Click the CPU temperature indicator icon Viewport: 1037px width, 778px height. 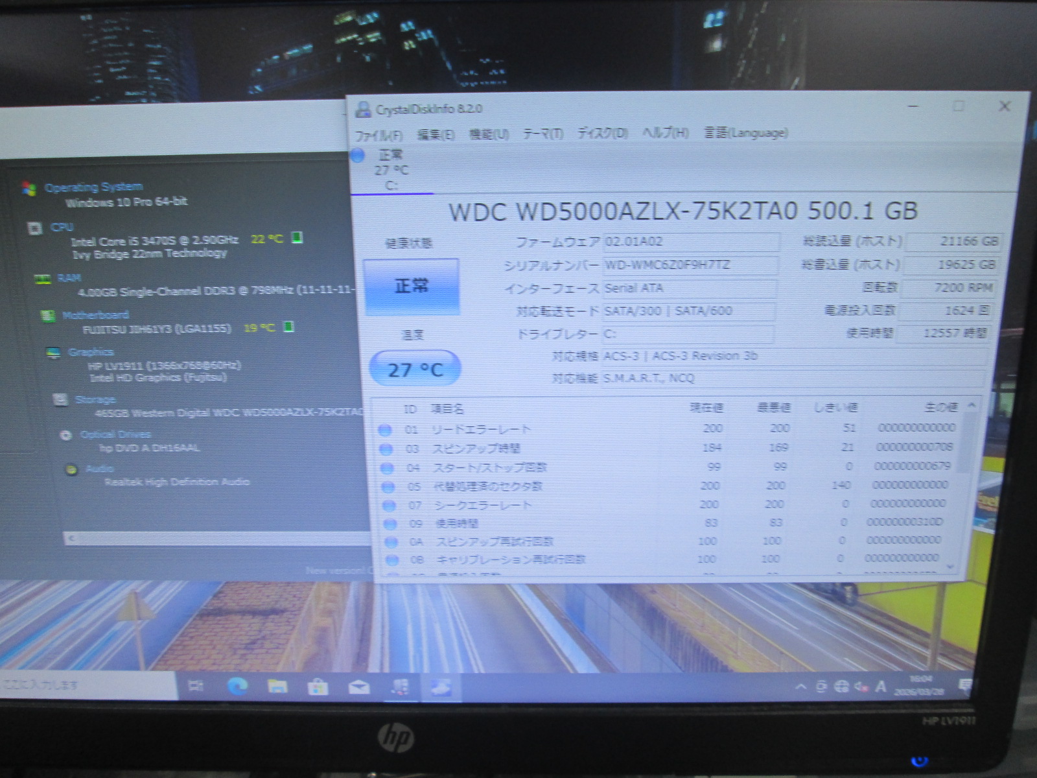[x=297, y=238]
